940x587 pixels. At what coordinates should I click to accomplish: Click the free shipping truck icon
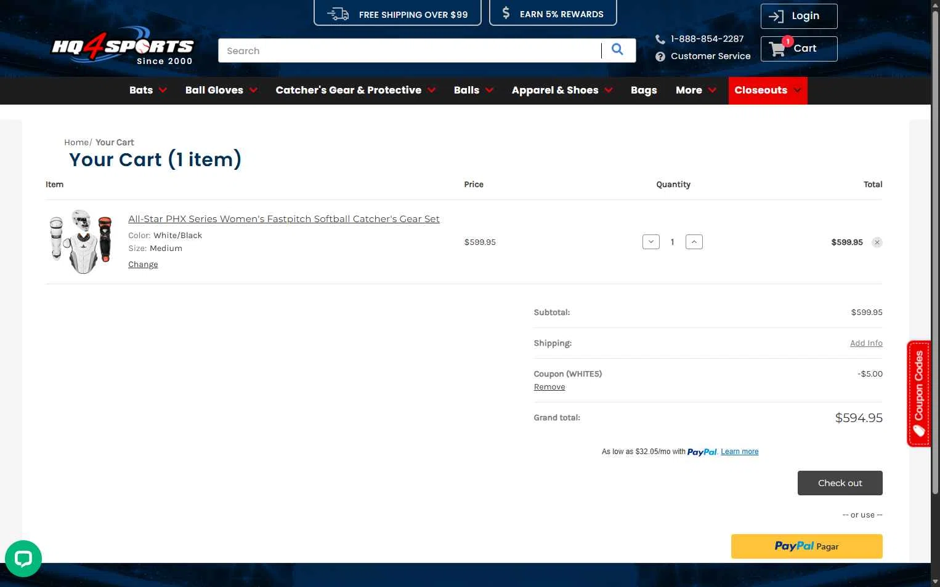[x=338, y=14]
